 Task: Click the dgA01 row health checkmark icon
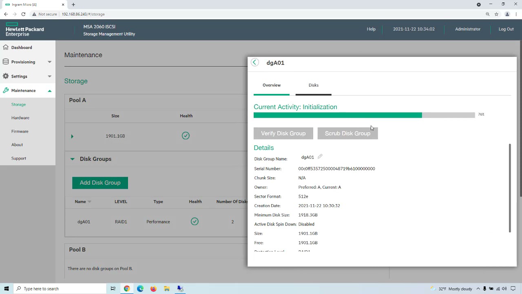pos(195,221)
